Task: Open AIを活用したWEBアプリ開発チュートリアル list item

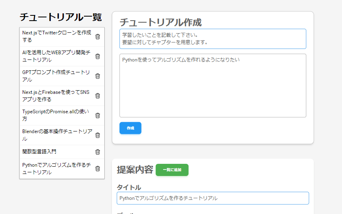Action: [x=56, y=56]
